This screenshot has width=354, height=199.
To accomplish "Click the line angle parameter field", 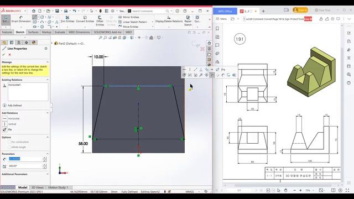I will tap(25, 166).
